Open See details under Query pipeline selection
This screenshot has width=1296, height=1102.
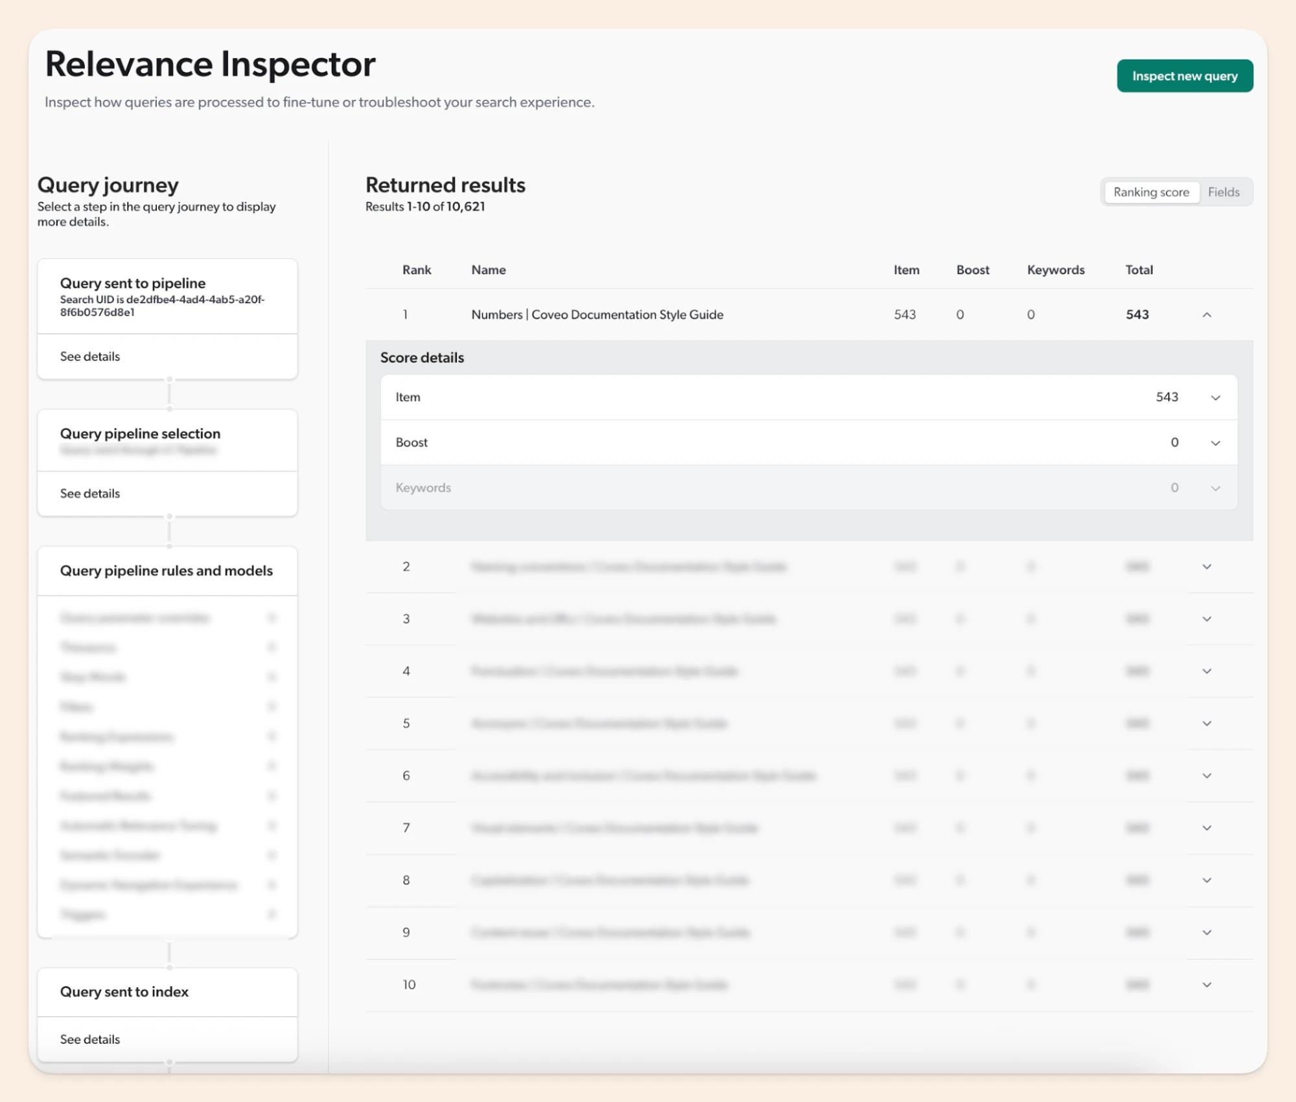click(x=90, y=494)
